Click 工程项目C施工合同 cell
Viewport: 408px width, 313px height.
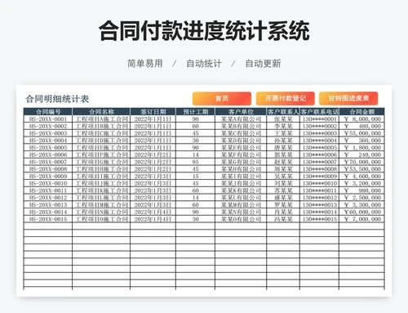pyautogui.click(x=101, y=133)
